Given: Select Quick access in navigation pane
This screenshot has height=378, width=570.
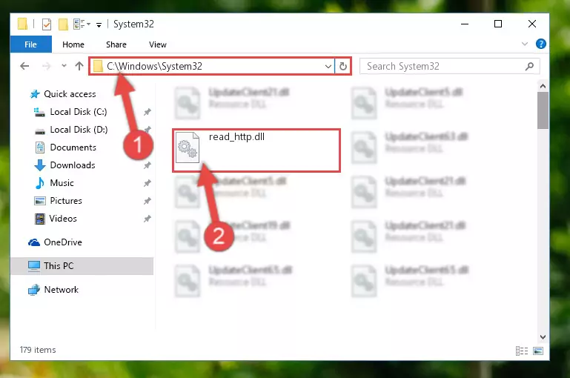Looking at the screenshot, I should (x=70, y=94).
